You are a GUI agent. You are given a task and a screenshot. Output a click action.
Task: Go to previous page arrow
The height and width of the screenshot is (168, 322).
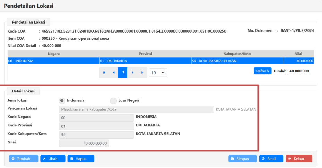[113, 73]
